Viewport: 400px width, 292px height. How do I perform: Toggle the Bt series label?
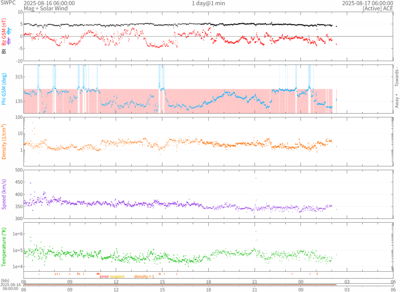click(x=4, y=51)
